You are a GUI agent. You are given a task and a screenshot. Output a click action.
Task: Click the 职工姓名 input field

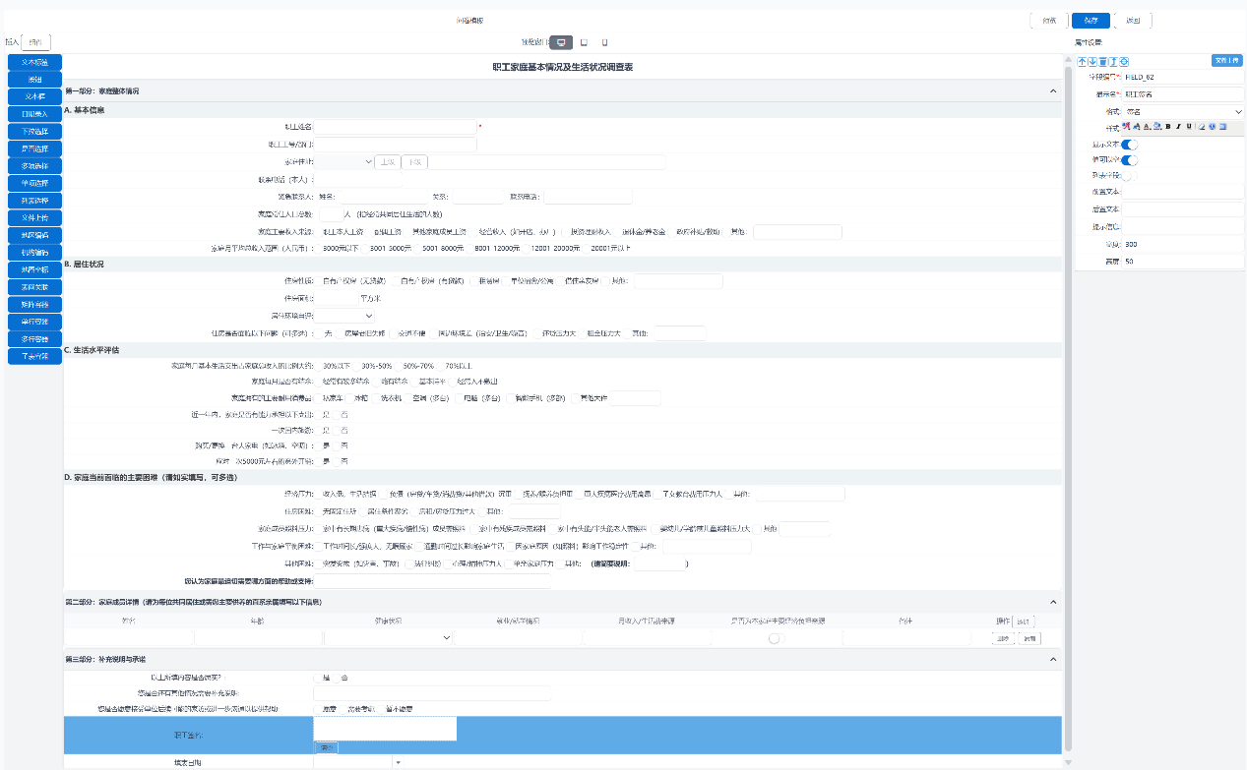pyautogui.click(x=395, y=126)
